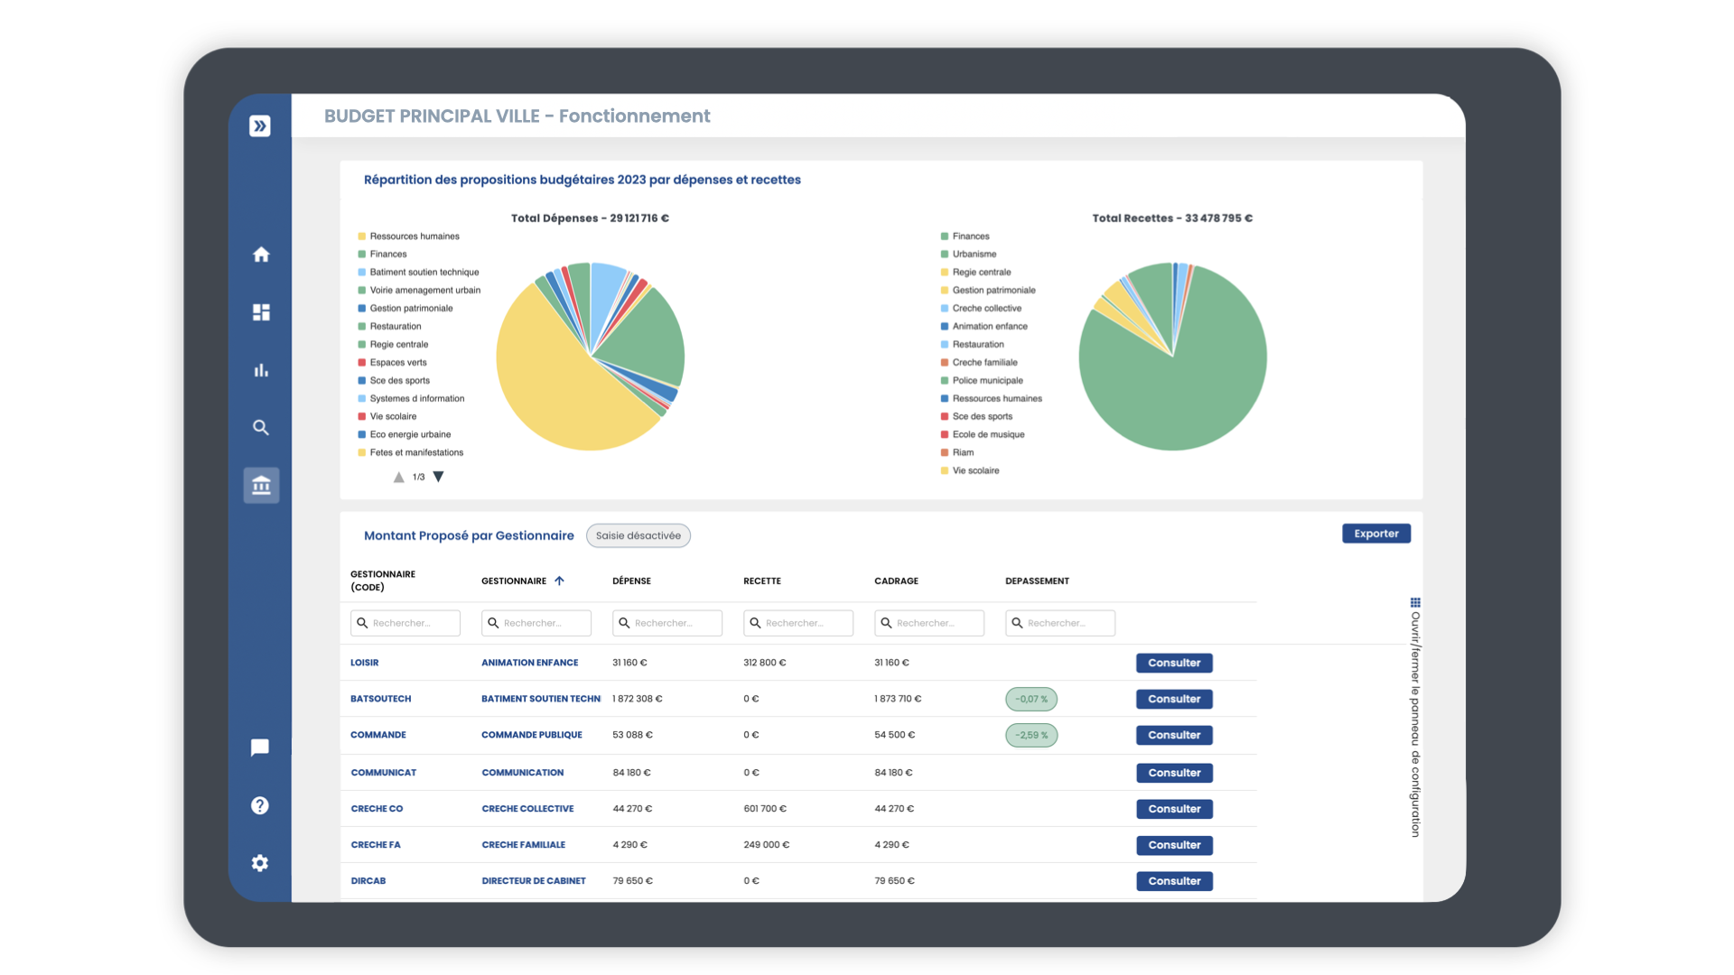
Task: Click the help question-mark icon
Action: click(x=259, y=804)
